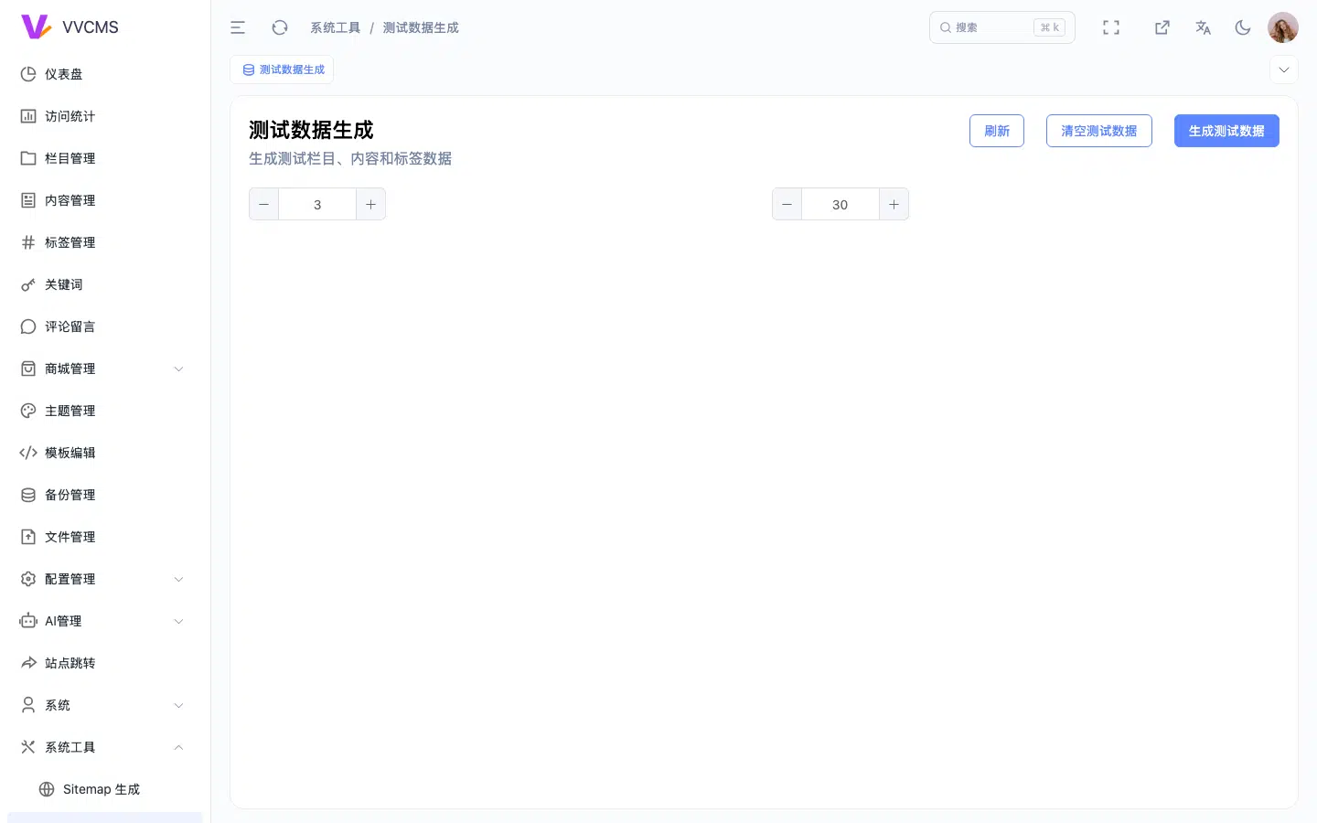
Task: Select 标签管理 sidebar item
Action: click(105, 242)
